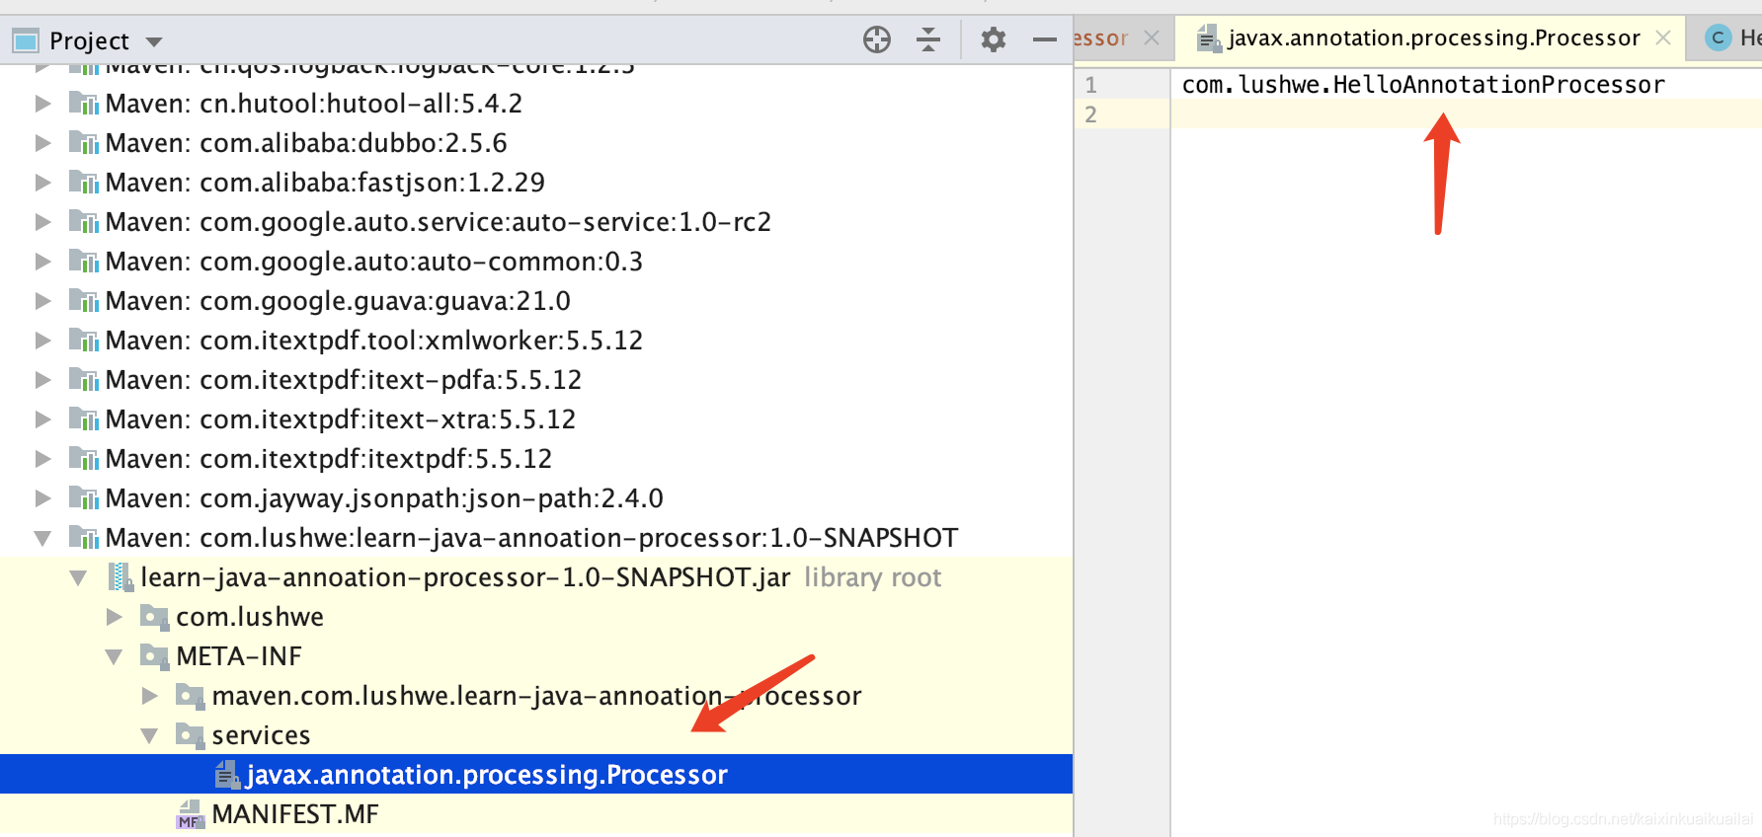Viewport: 1762px width, 837px height.
Task: Hide the Project panel with minus icon
Action: coord(1045,39)
